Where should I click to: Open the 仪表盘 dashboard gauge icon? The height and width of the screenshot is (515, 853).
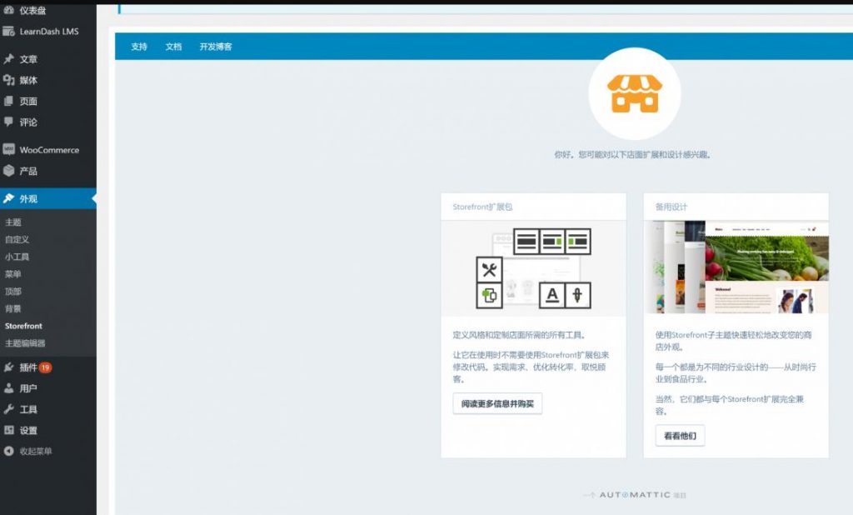coord(8,10)
